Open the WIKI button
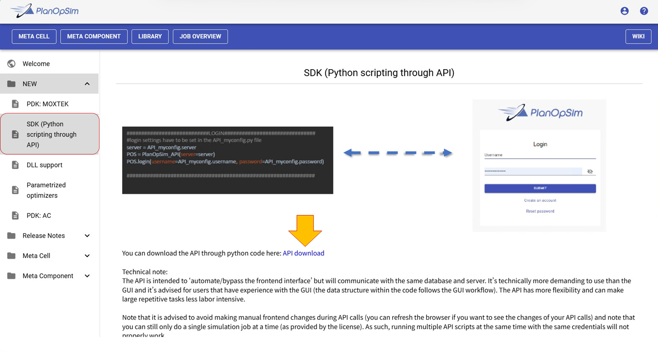Viewport: 658px width, 352px height. pos(638,37)
